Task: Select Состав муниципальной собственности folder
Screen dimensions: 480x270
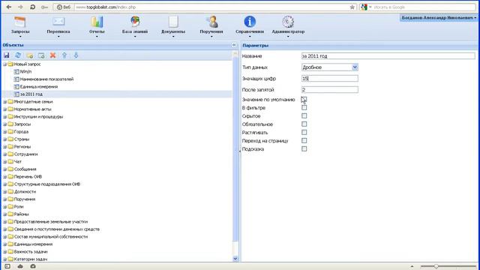Action: pyautogui.click(x=51, y=237)
